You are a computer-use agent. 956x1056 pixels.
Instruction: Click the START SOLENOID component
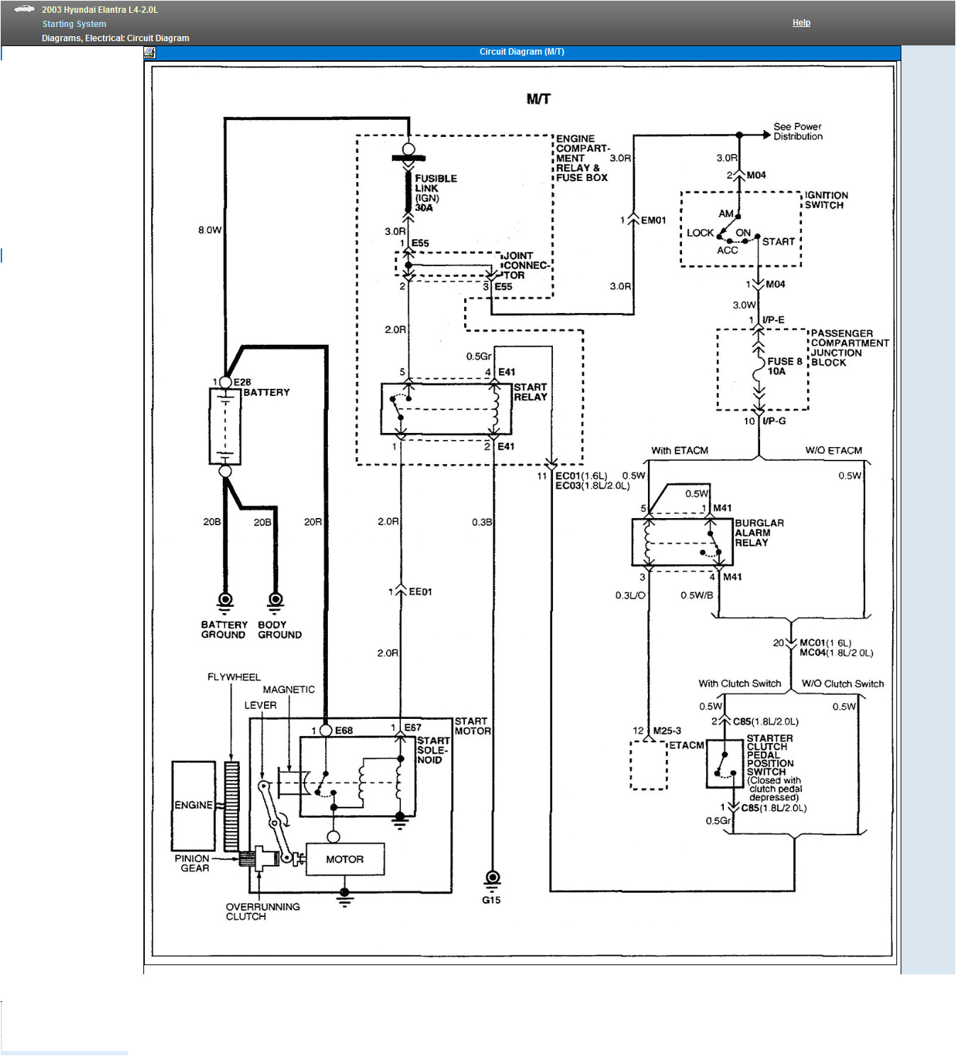tap(358, 777)
